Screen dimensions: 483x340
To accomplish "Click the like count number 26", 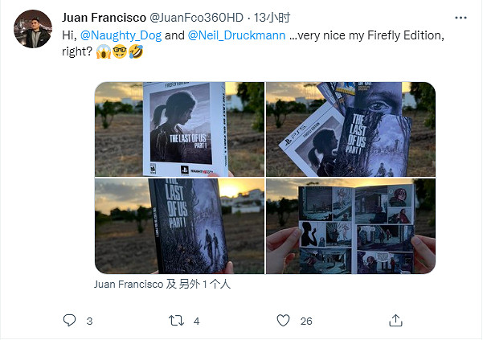I will click(305, 322).
